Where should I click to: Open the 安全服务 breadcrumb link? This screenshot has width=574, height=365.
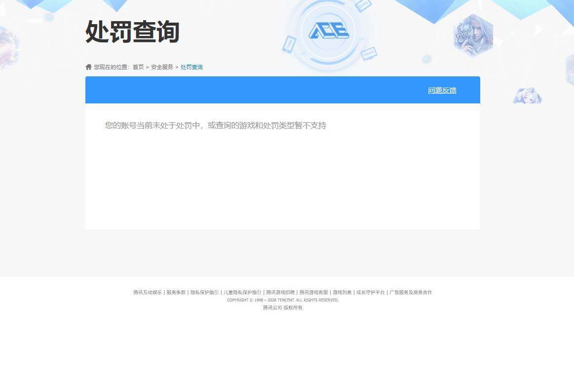coord(162,66)
